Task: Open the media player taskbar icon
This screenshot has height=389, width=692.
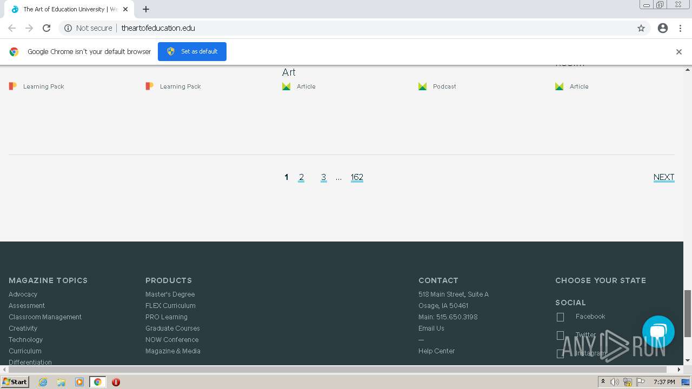Action: click(x=79, y=382)
